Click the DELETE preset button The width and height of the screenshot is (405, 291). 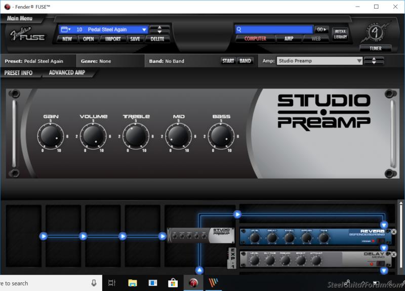[x=157, y=39]
